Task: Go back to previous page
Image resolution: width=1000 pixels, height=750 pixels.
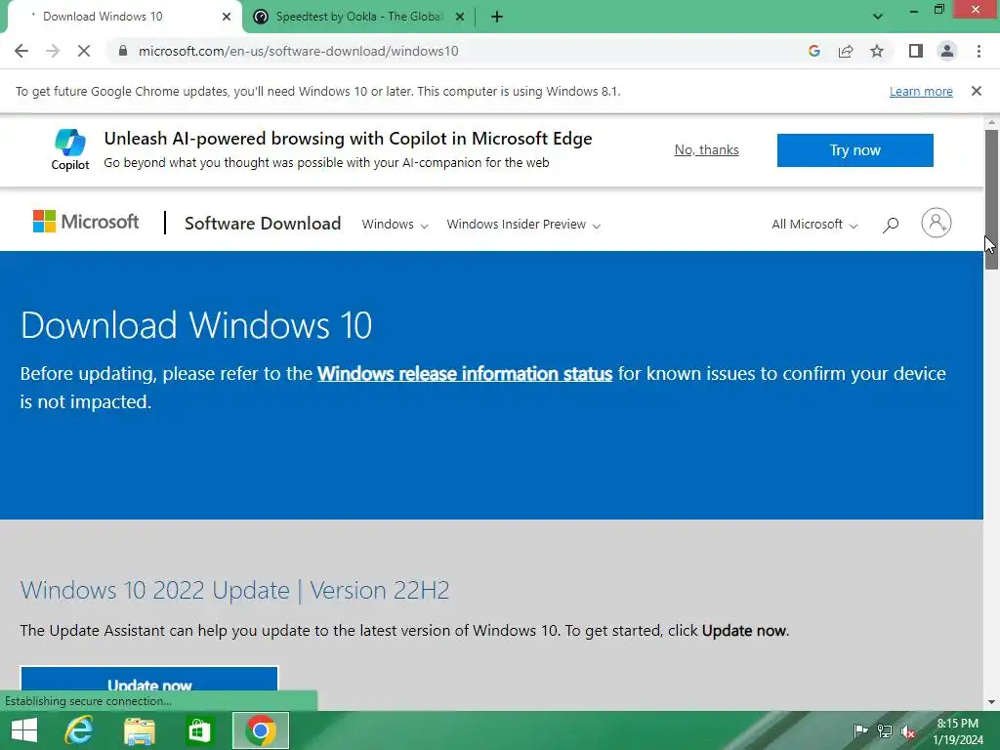Action: (21, 51)
